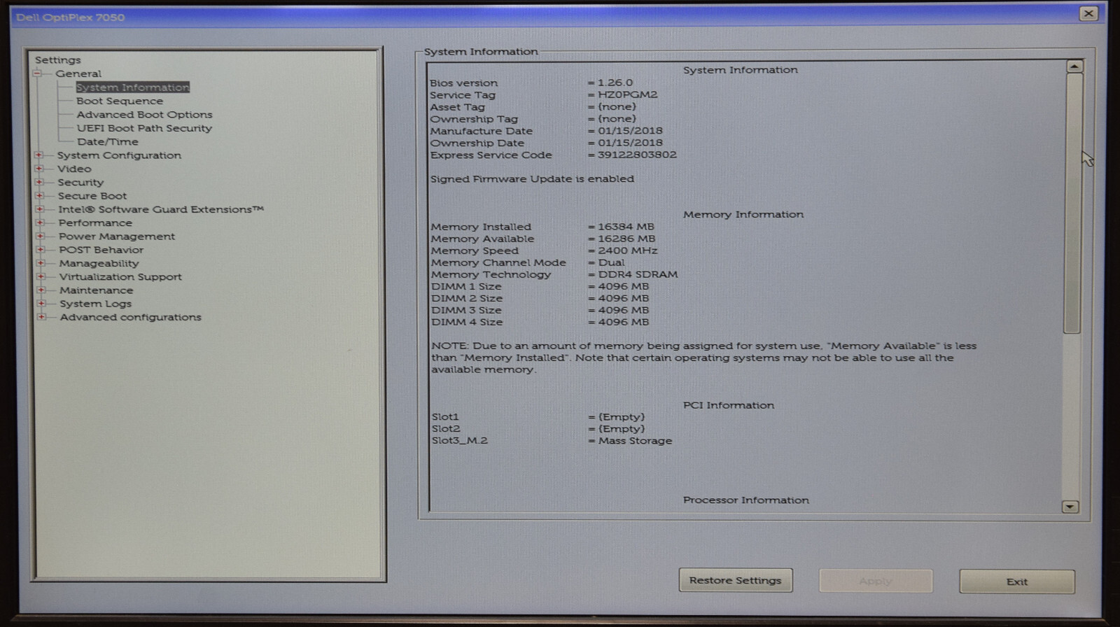The width and height of the screenshot is (1120, 627).
Task: Expand the Security settings node
Action: point(39,182)
